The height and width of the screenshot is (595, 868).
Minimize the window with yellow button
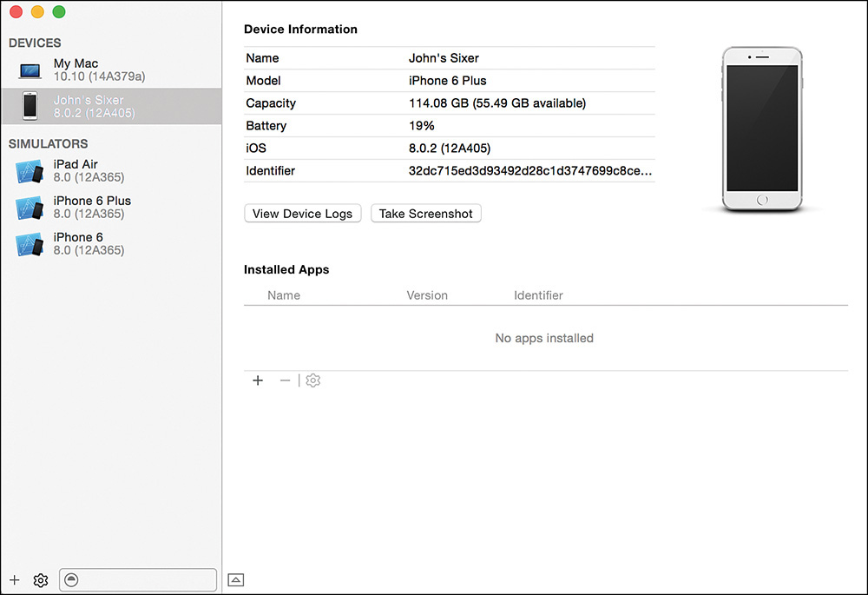tap(37, 11)
